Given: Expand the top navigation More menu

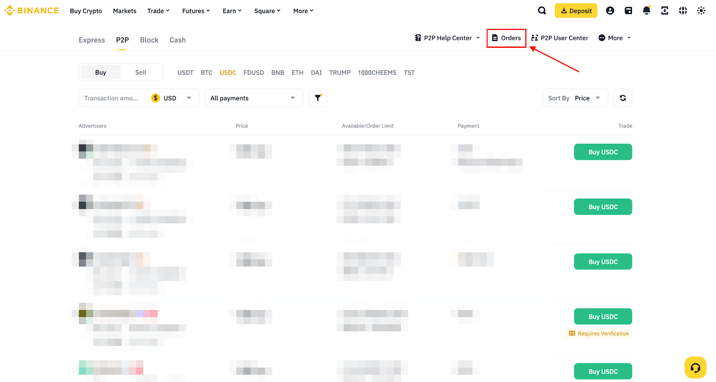Looking at the screenshot, I should pos(303,11).
